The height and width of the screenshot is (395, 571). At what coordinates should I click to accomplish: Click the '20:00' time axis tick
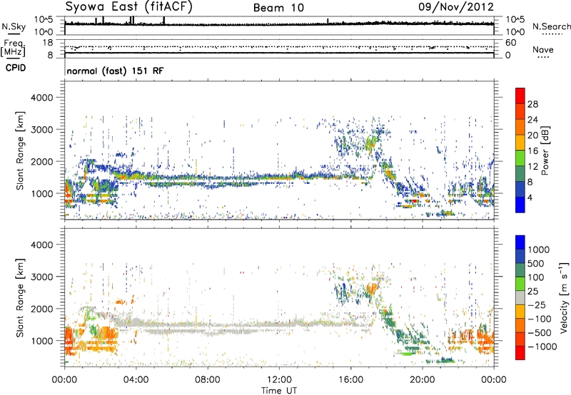[x=422, y=380]
